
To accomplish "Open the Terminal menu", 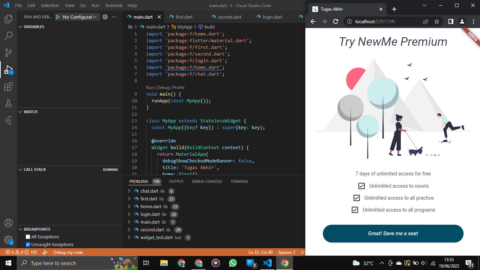I will click(x=113, y=6).
